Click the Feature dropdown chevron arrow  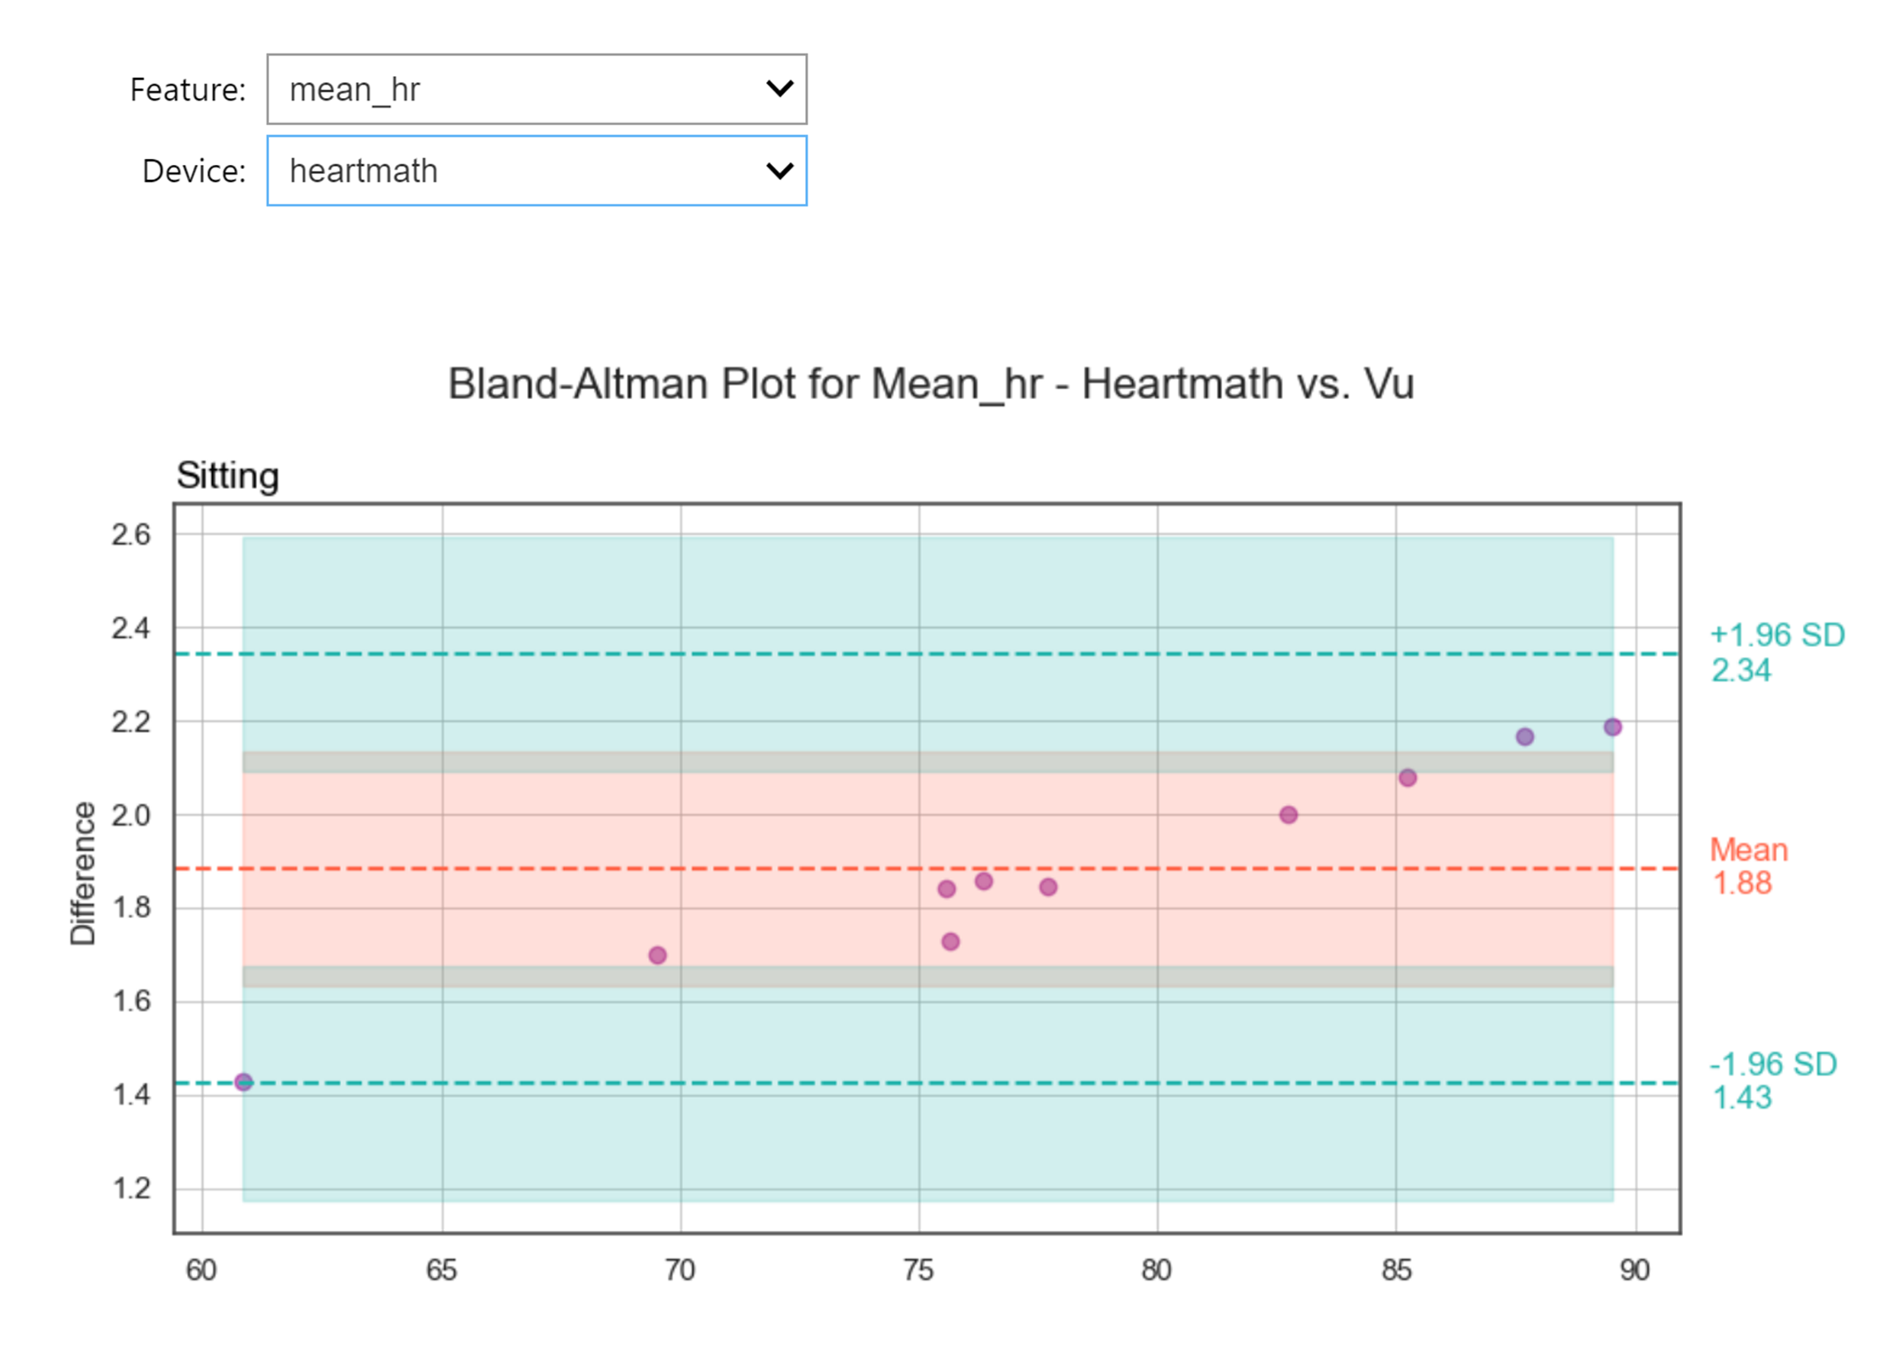coord(778,88)
